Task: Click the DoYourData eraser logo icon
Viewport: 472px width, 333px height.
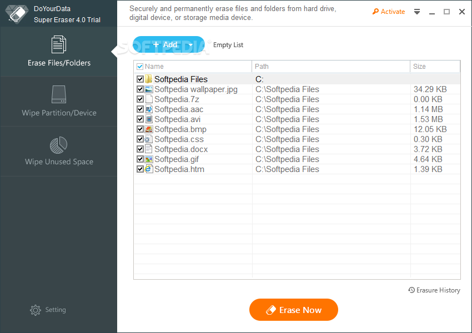Action: click(x=17, y=13)
